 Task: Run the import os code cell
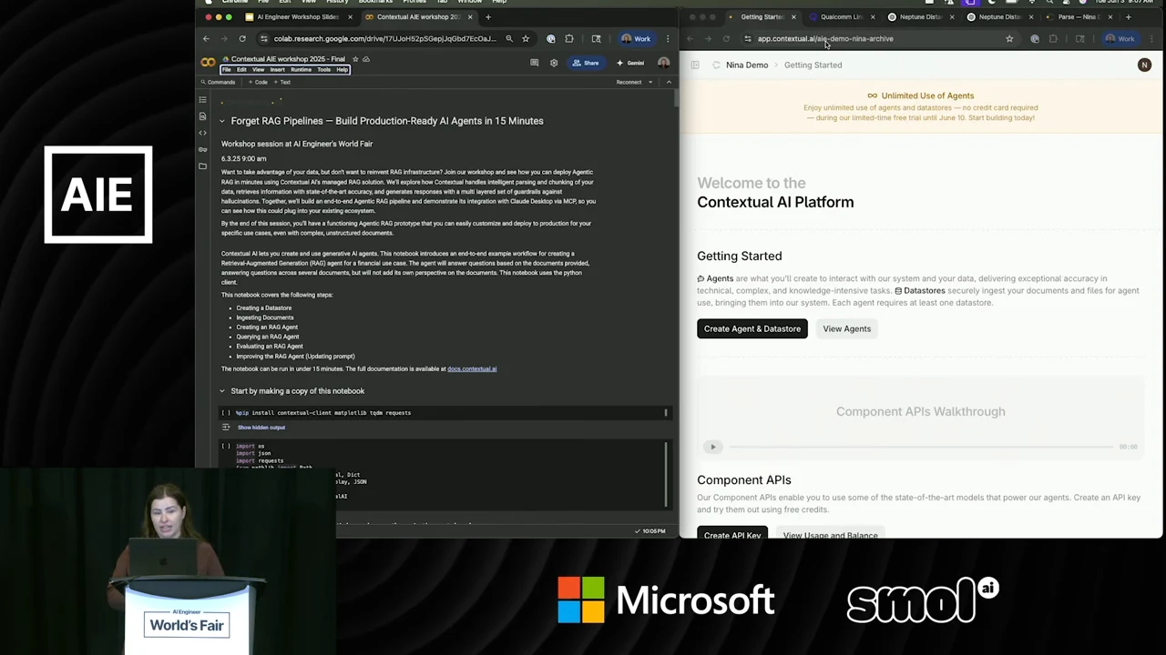click(x=226, y=446)
